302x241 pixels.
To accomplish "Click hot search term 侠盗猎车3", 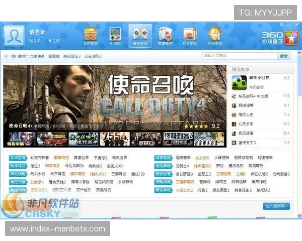I will pyautogui.click(x=72, y=56).
